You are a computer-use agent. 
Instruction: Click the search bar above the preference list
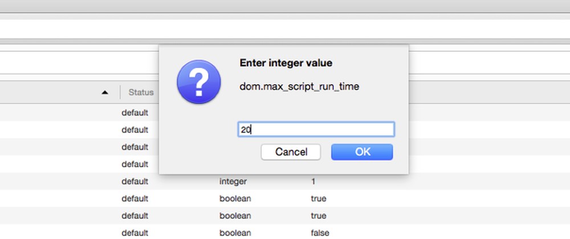click(80, 61)
